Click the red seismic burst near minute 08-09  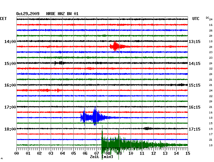click(x=118, y=46)
